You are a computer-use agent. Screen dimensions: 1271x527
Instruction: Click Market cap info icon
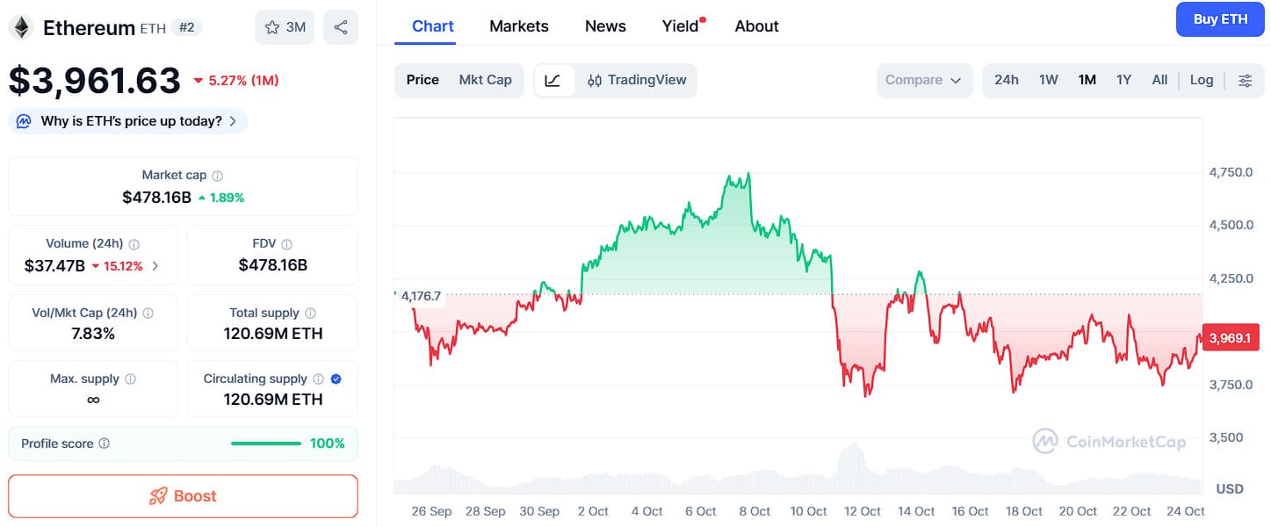click(x=218, y=176)
